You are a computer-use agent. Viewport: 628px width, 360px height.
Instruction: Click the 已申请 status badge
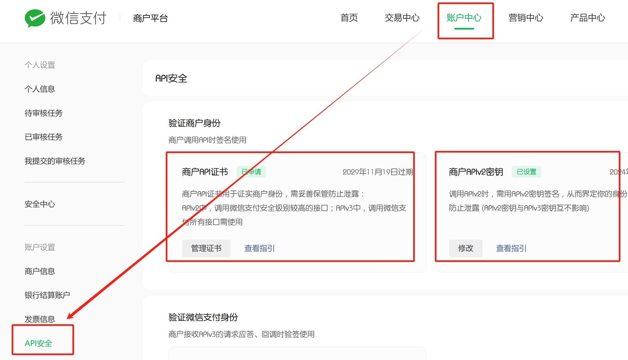(x=251, y=172)
